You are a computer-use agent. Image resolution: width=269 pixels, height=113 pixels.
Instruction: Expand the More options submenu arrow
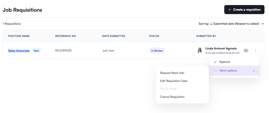tap(254, 71)
